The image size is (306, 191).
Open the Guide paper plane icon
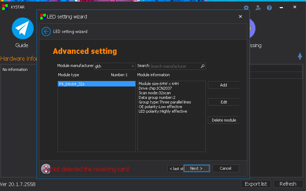pos(22,28)
